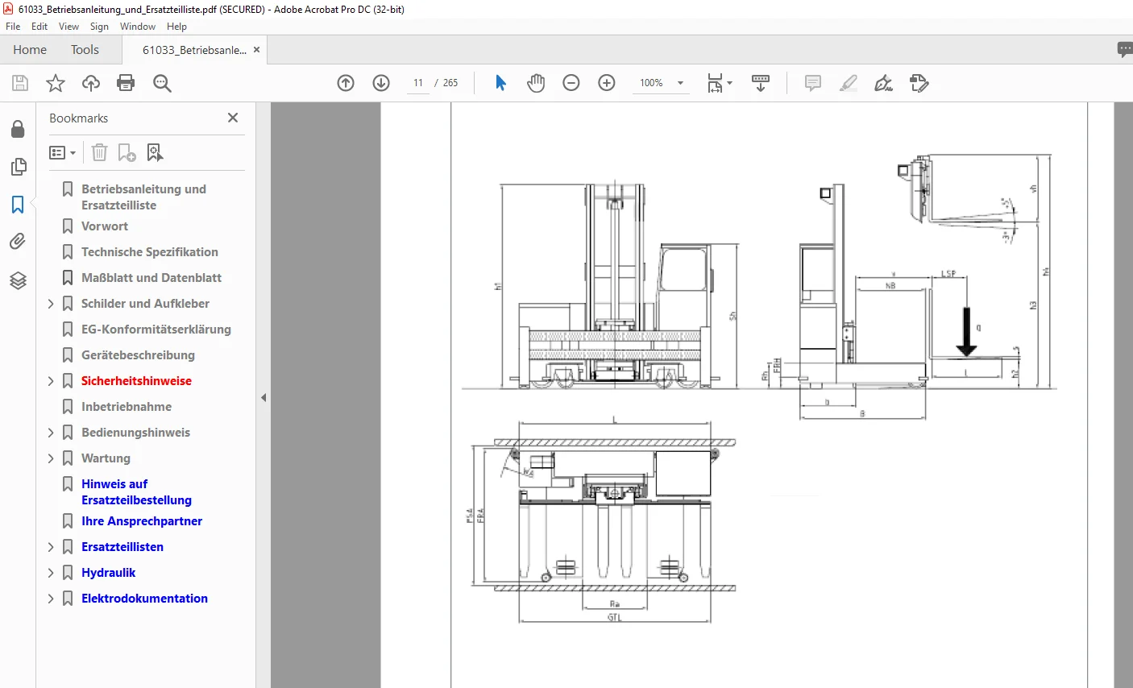This screenshot has width=1133, height=688.
Task: Select the highlight text pen tool
Action: 849,83
